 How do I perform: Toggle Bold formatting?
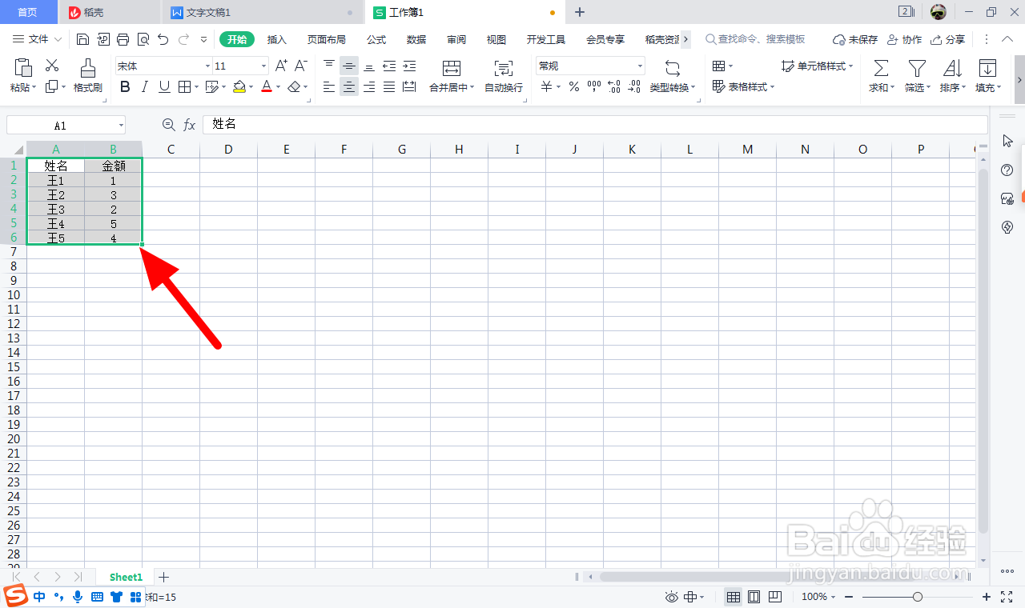125,86
